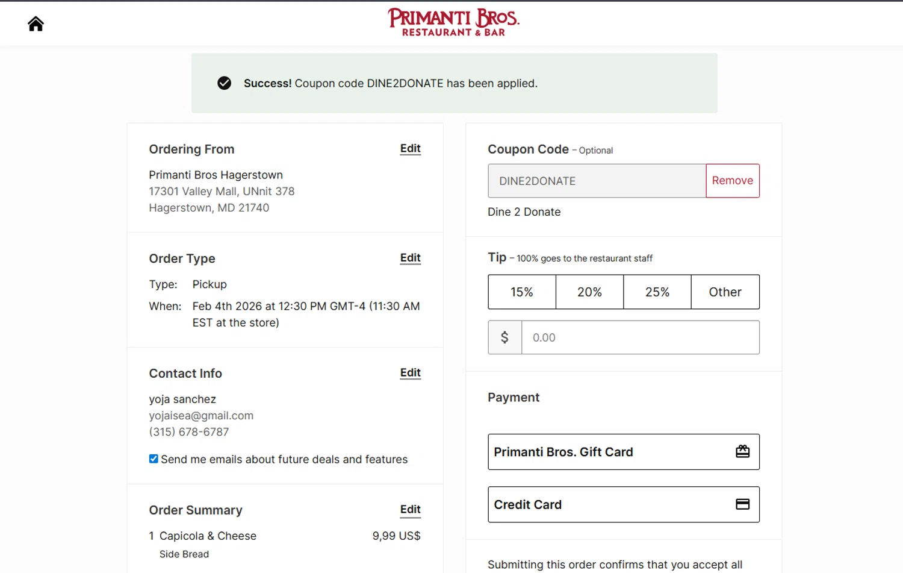Edit the Order Type section
The height and width of the screenshot is (573, 903).
tap(410, 258)
